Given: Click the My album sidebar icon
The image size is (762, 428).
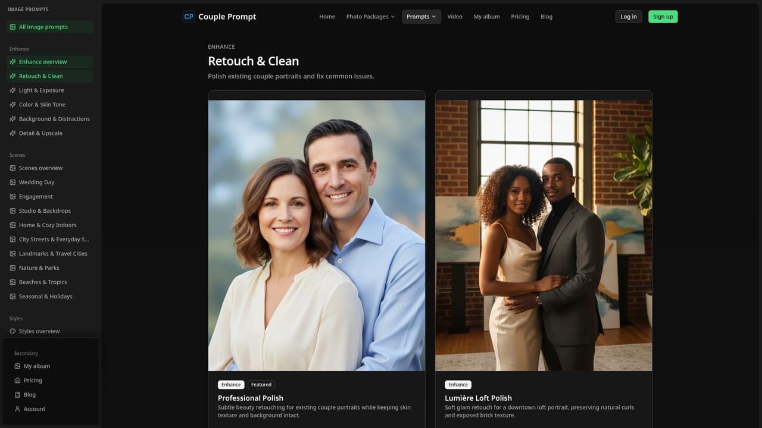Looking at the screenshot, I should (x=17, y=366).
